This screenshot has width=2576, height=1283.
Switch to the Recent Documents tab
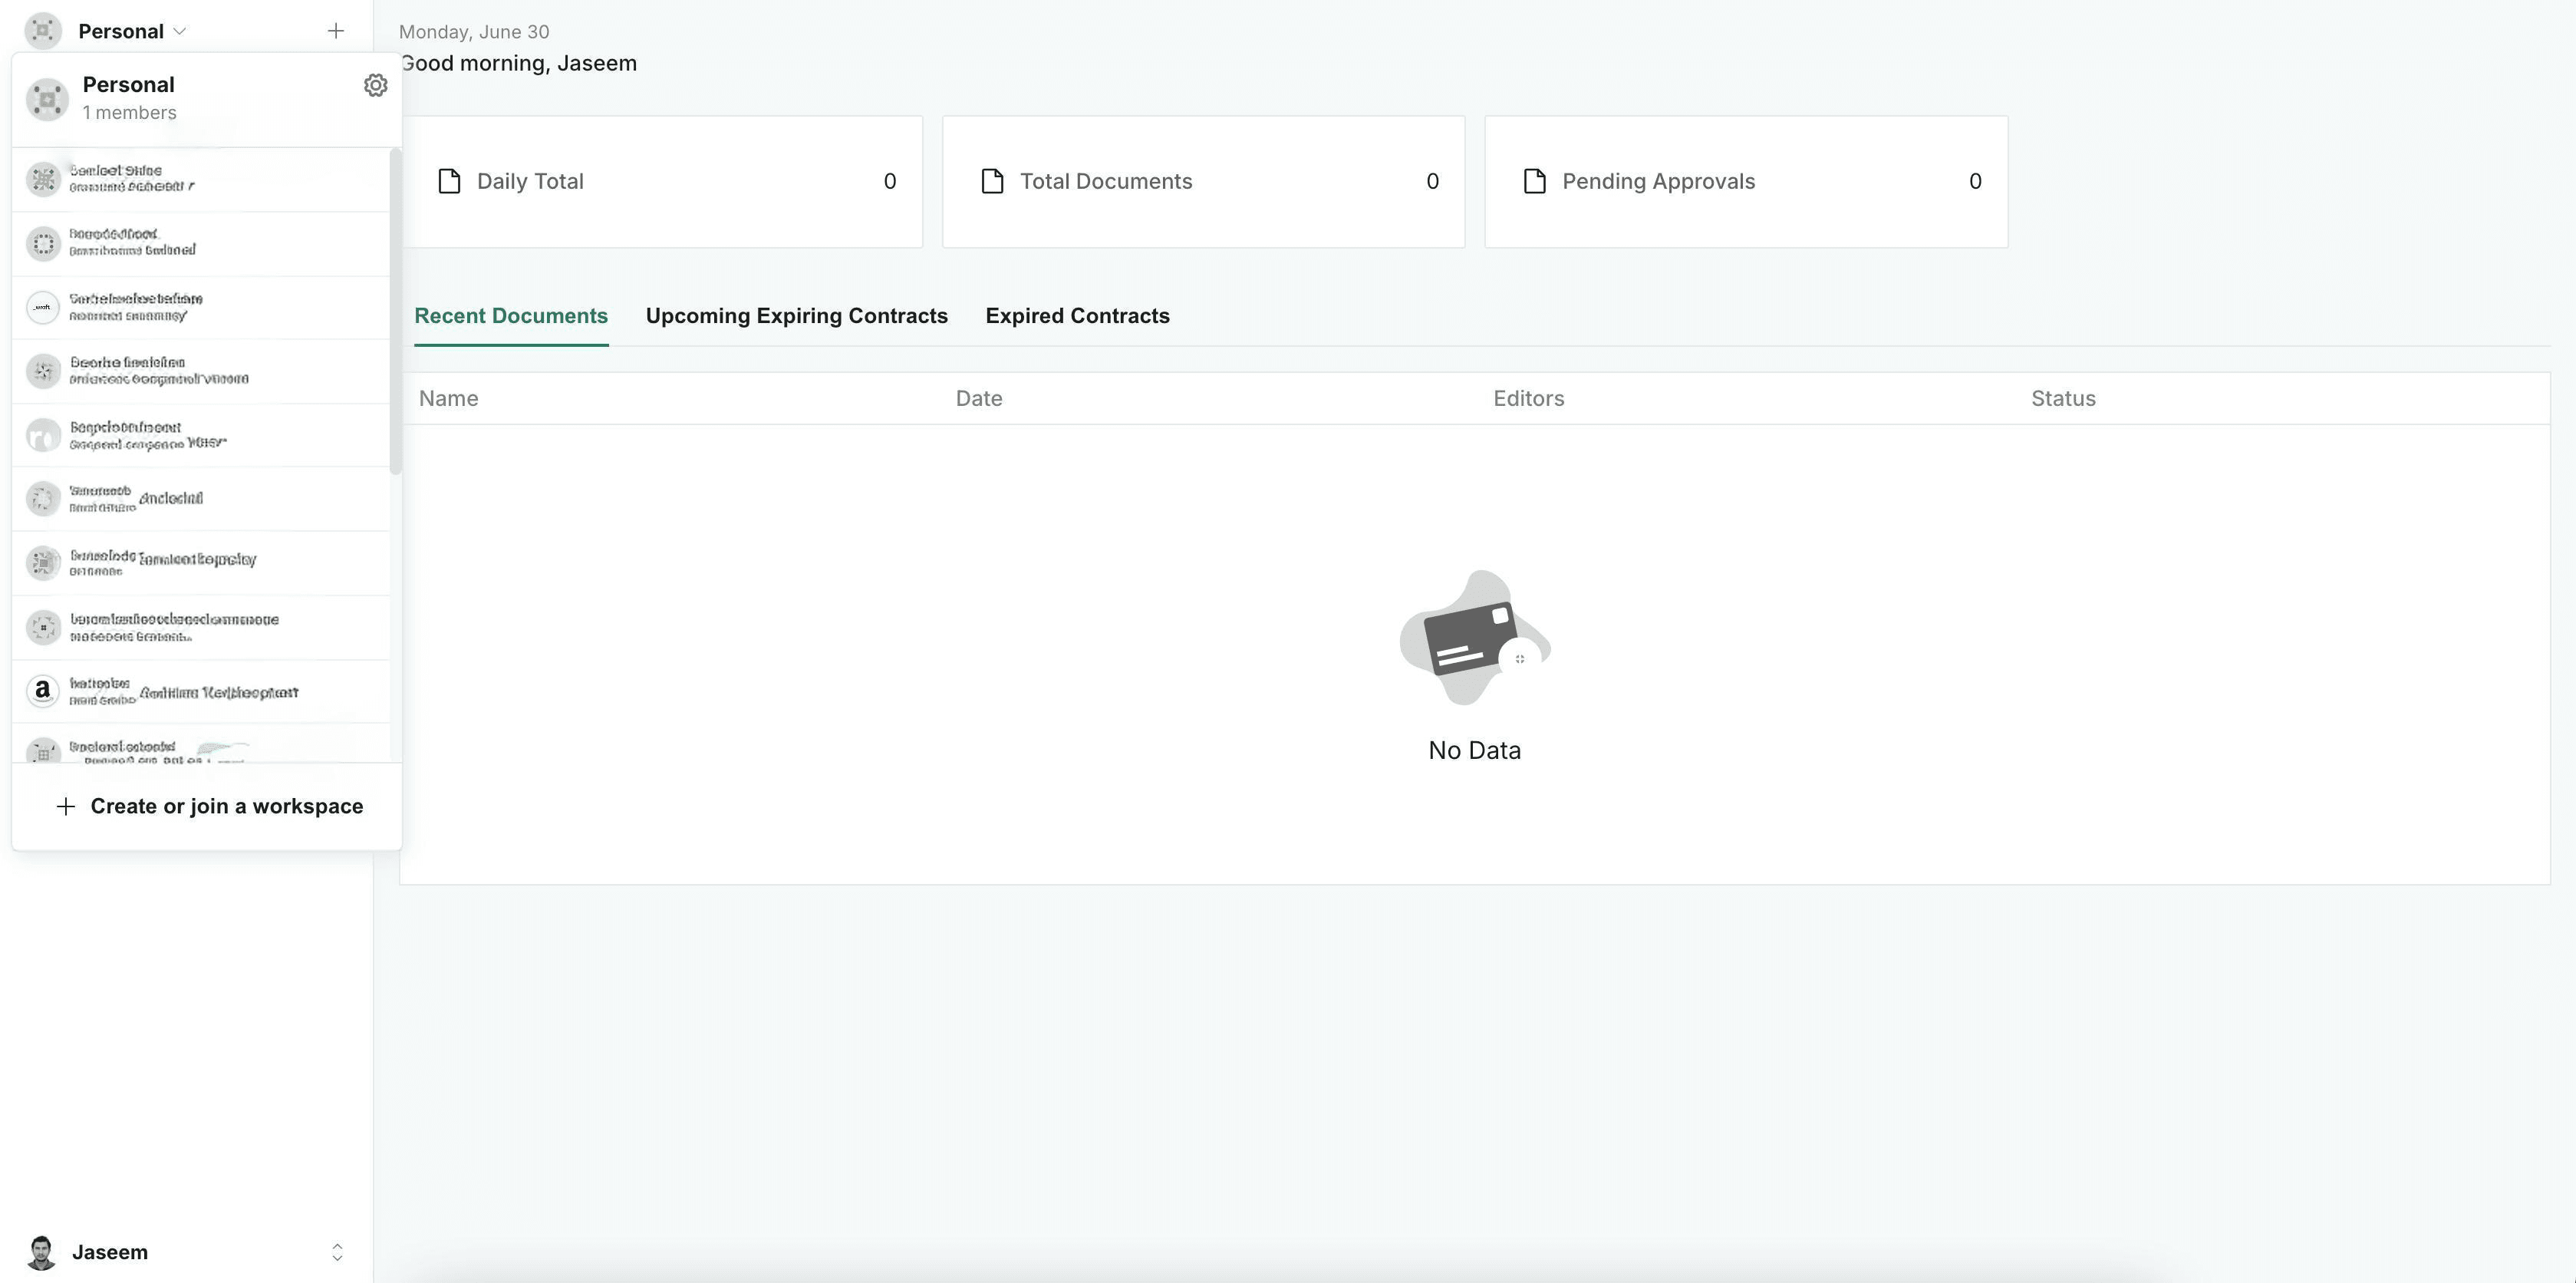511,316
